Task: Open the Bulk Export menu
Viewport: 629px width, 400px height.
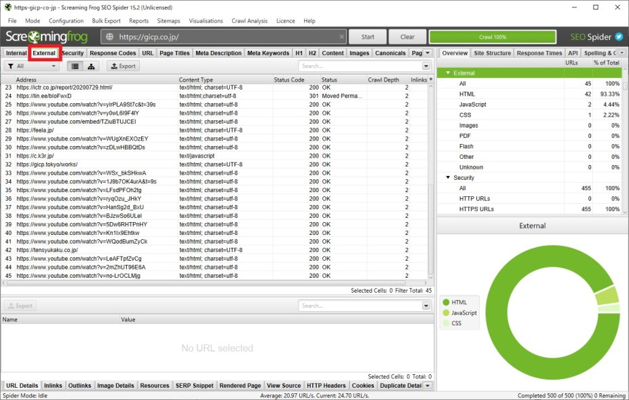Action: [x=107, y=21]
